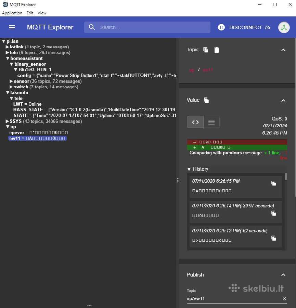Click the history entry with -30.97 seconds
The width and height of the screenshot is (296, 308).
click(236, 212)
